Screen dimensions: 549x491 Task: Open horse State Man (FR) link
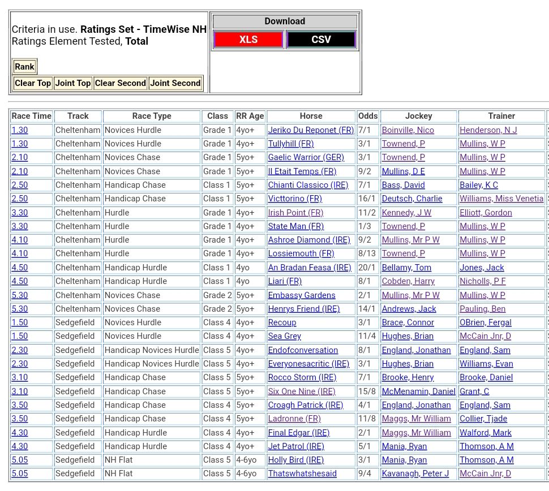pyautogui.click(x=295, y=226)
